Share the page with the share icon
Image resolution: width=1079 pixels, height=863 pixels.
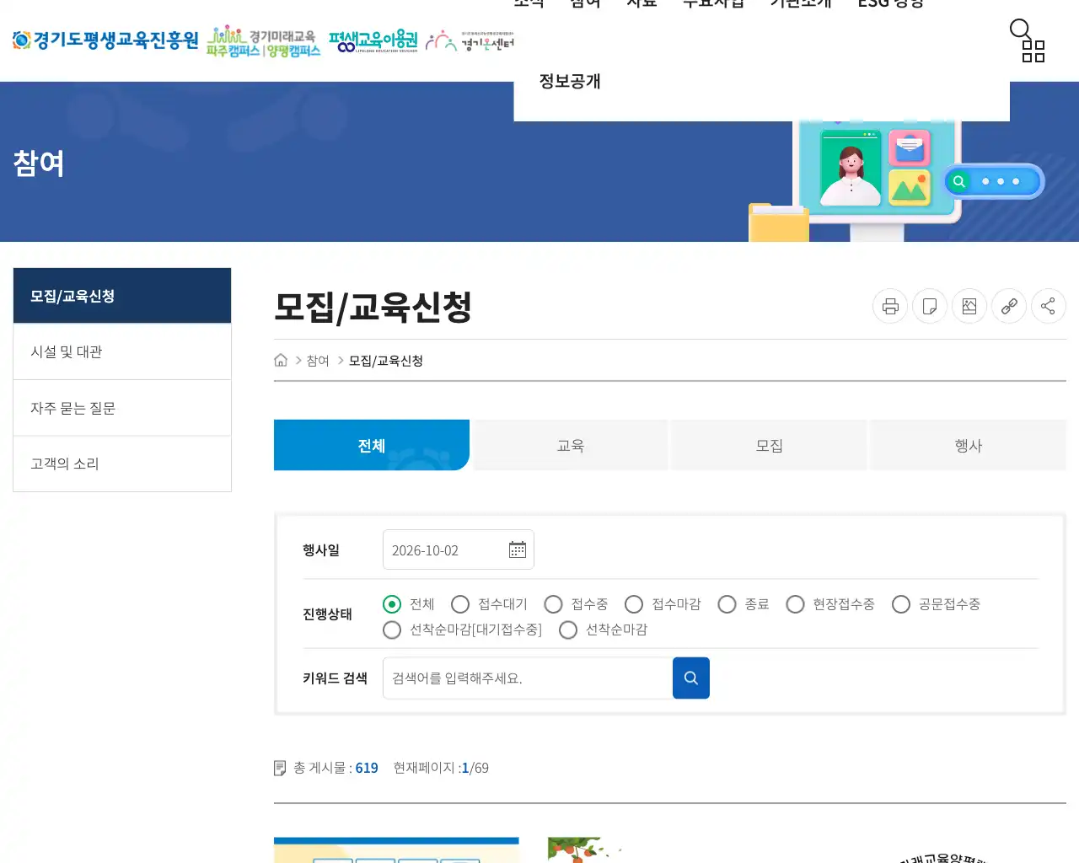pyautogui.click(x=1049, y=306)
